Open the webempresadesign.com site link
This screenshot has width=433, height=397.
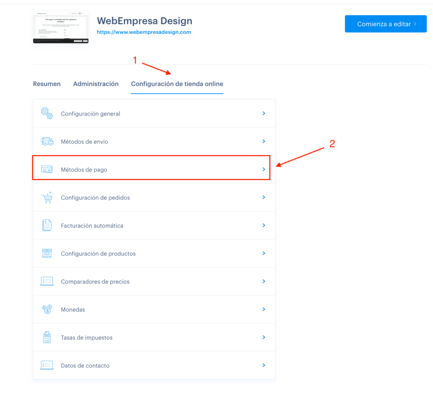(144, 32)
